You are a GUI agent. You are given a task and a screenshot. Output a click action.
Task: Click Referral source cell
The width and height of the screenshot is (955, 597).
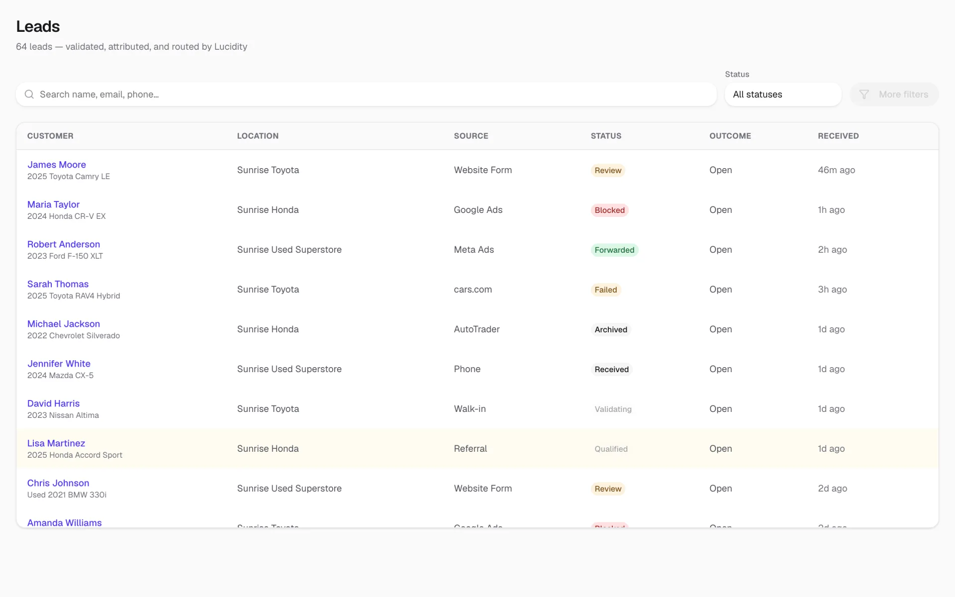pos(470,449)
